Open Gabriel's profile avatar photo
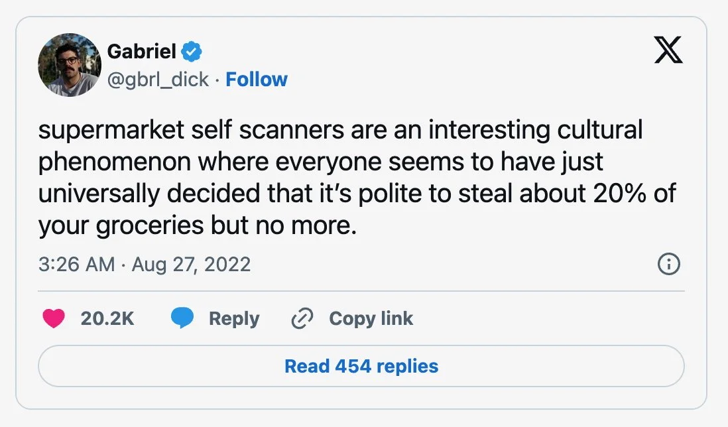Viewport: 728px width, 427px height. click(x=70, y=65)
